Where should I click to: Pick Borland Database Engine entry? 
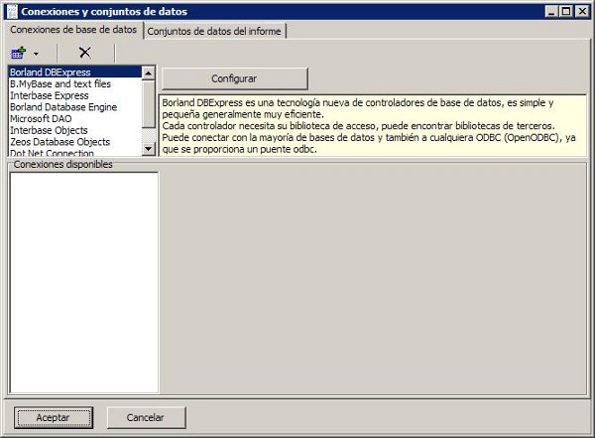point(75,107)
